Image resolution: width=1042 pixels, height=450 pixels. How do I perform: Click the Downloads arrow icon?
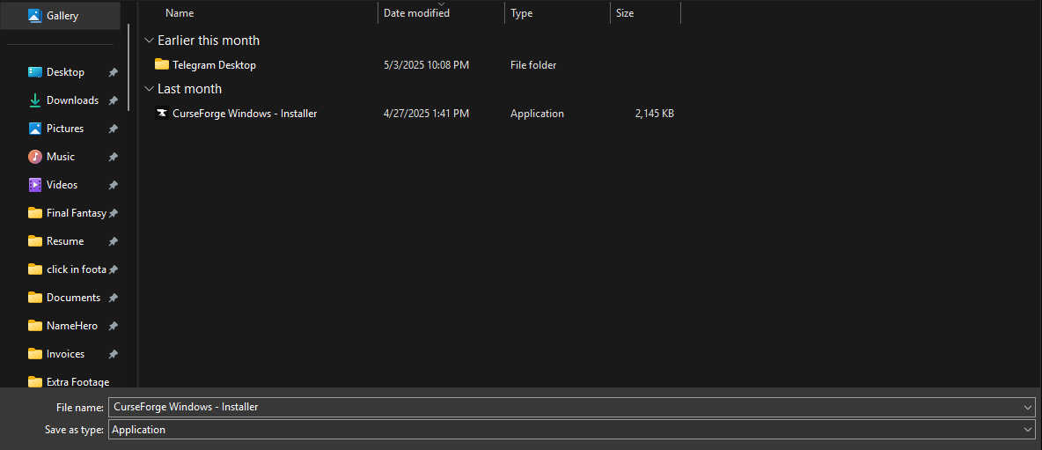point(35,100)
